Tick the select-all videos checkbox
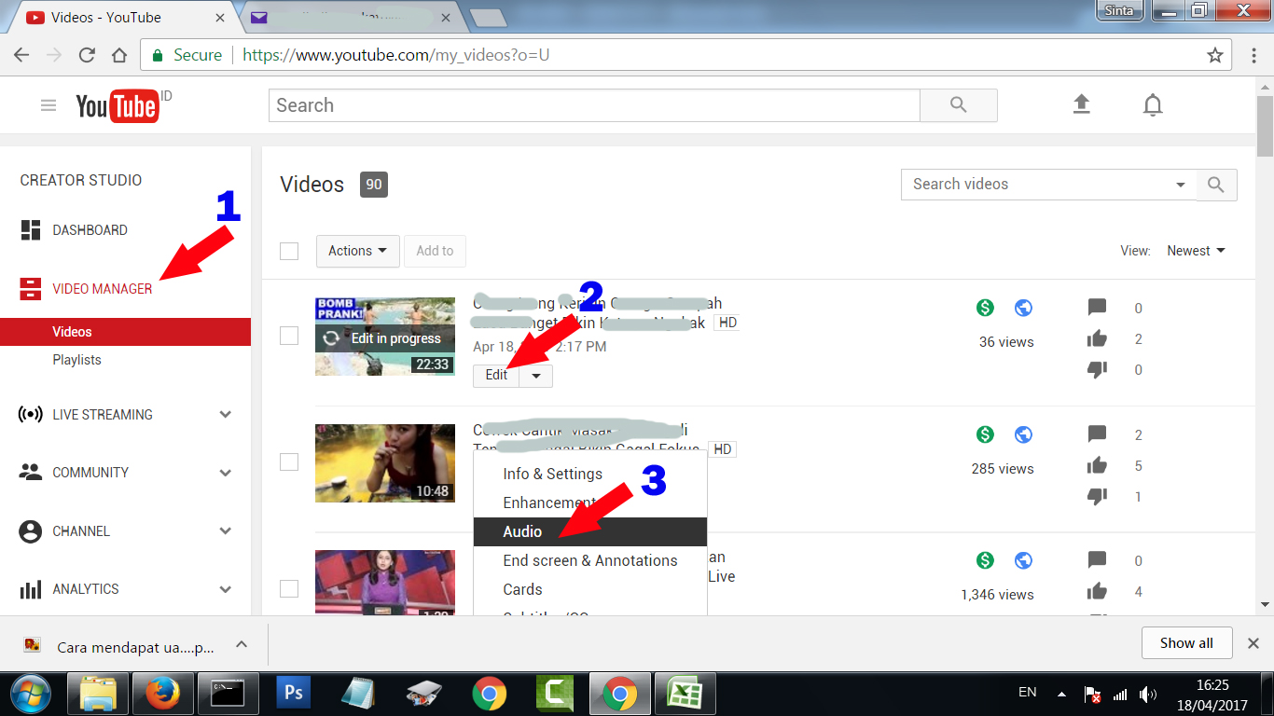 coord(289,251)
